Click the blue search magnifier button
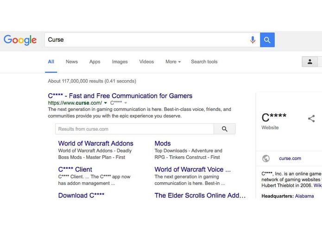 pos(267,40)
